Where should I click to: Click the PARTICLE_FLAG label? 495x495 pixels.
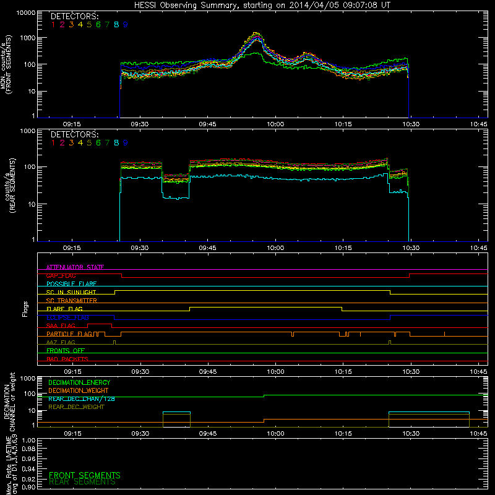coord(69,334)
